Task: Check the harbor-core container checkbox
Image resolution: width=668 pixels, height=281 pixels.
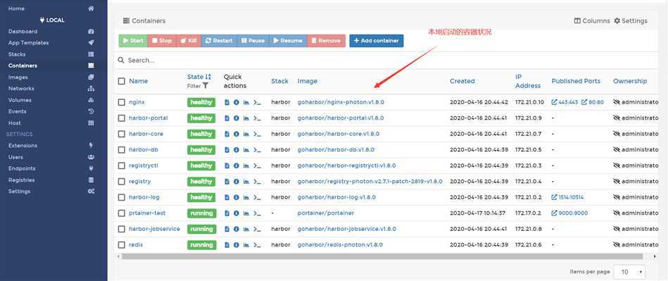Action: [121, 134]
